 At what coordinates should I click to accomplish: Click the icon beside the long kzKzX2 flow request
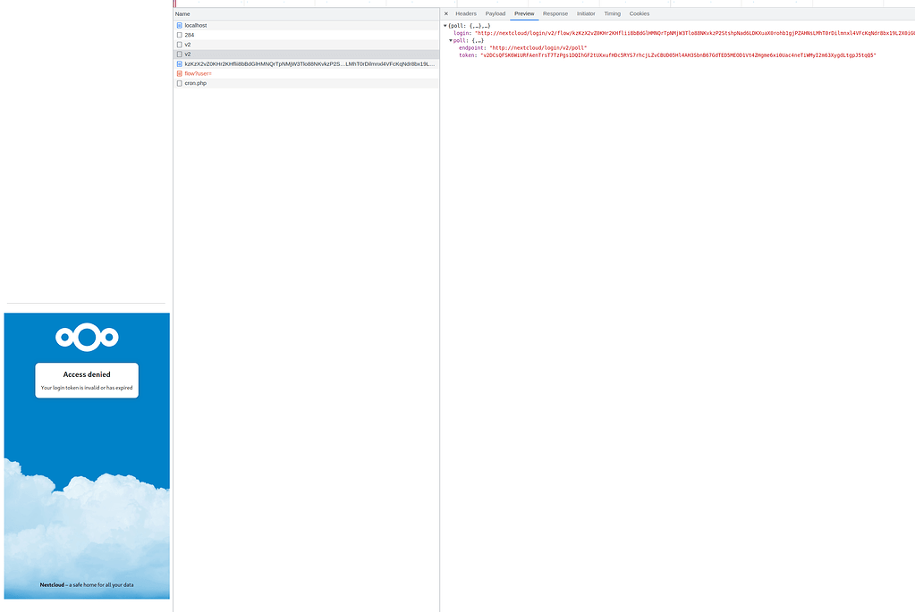pos(180,63)
